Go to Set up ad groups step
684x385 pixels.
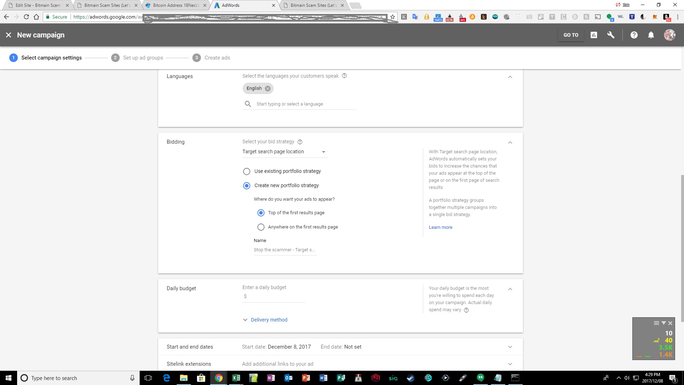click(137, 58)
